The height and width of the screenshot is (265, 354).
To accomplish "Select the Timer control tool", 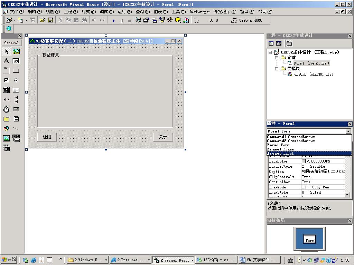I will tap(7, 109).
